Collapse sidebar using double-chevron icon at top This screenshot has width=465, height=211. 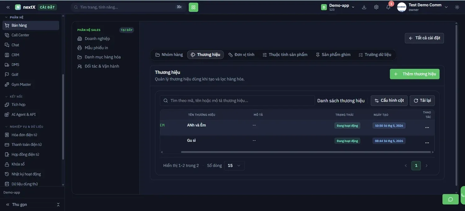pyautogui.click(x=8, y=7)
